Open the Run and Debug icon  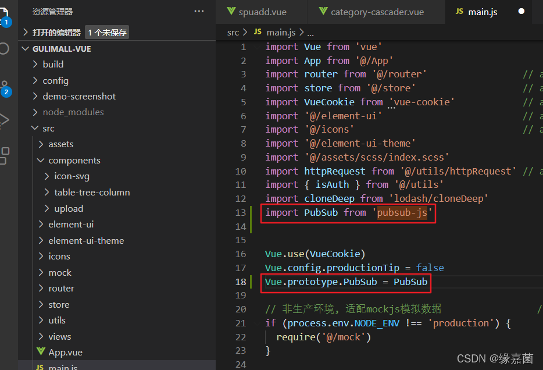(4, 120)
